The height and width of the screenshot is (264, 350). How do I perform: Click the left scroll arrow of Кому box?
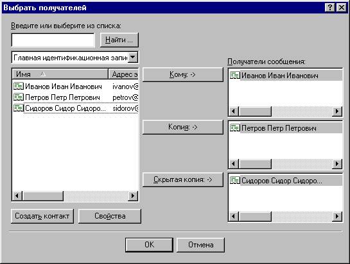(x=234, y=111)
